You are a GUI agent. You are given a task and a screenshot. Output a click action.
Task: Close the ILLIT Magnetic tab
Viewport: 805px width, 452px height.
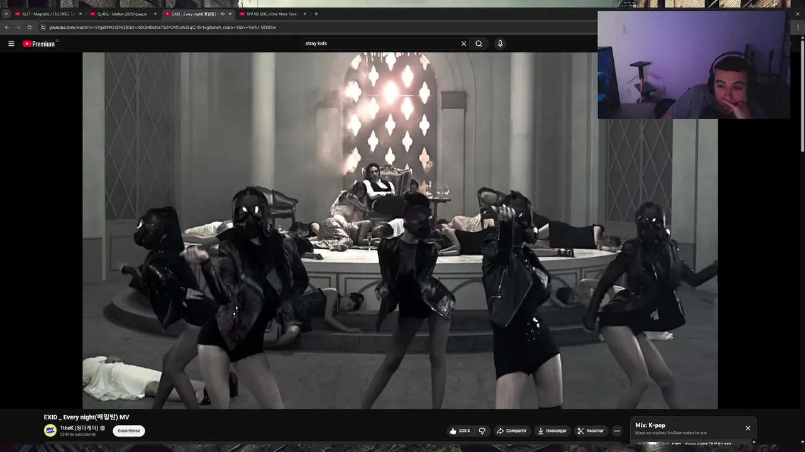(x=80, y=14)
